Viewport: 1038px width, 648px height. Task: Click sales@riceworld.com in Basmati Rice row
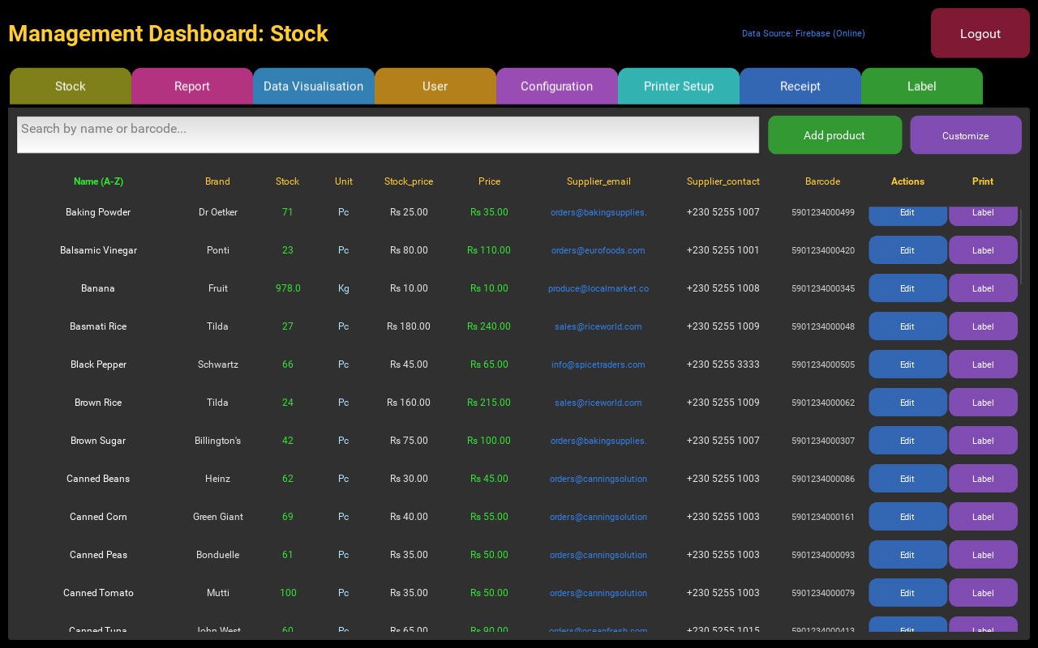[x=598, y=326]
